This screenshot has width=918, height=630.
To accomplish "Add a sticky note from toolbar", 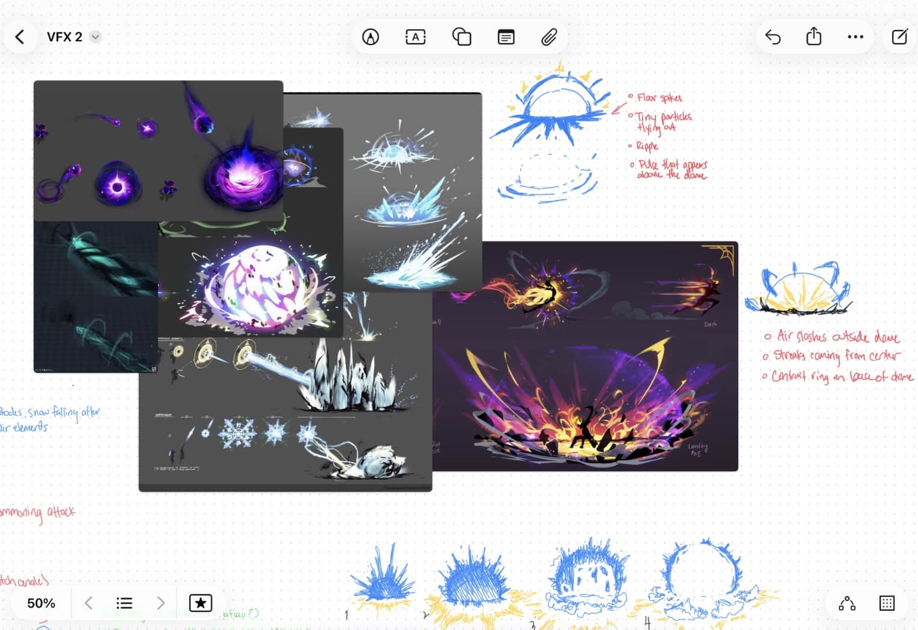I will (x=506, y=37).
